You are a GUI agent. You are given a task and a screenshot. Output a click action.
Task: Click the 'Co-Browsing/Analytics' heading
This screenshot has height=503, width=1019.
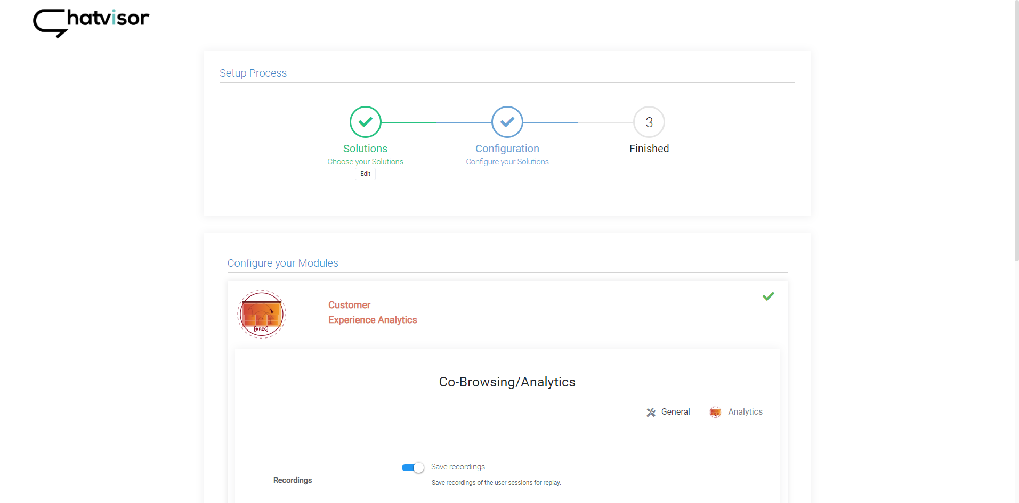point(507,382)
